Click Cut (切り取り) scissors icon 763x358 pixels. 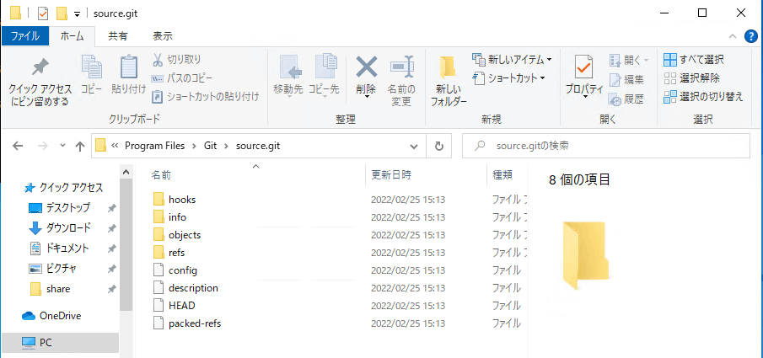[158, 59]
